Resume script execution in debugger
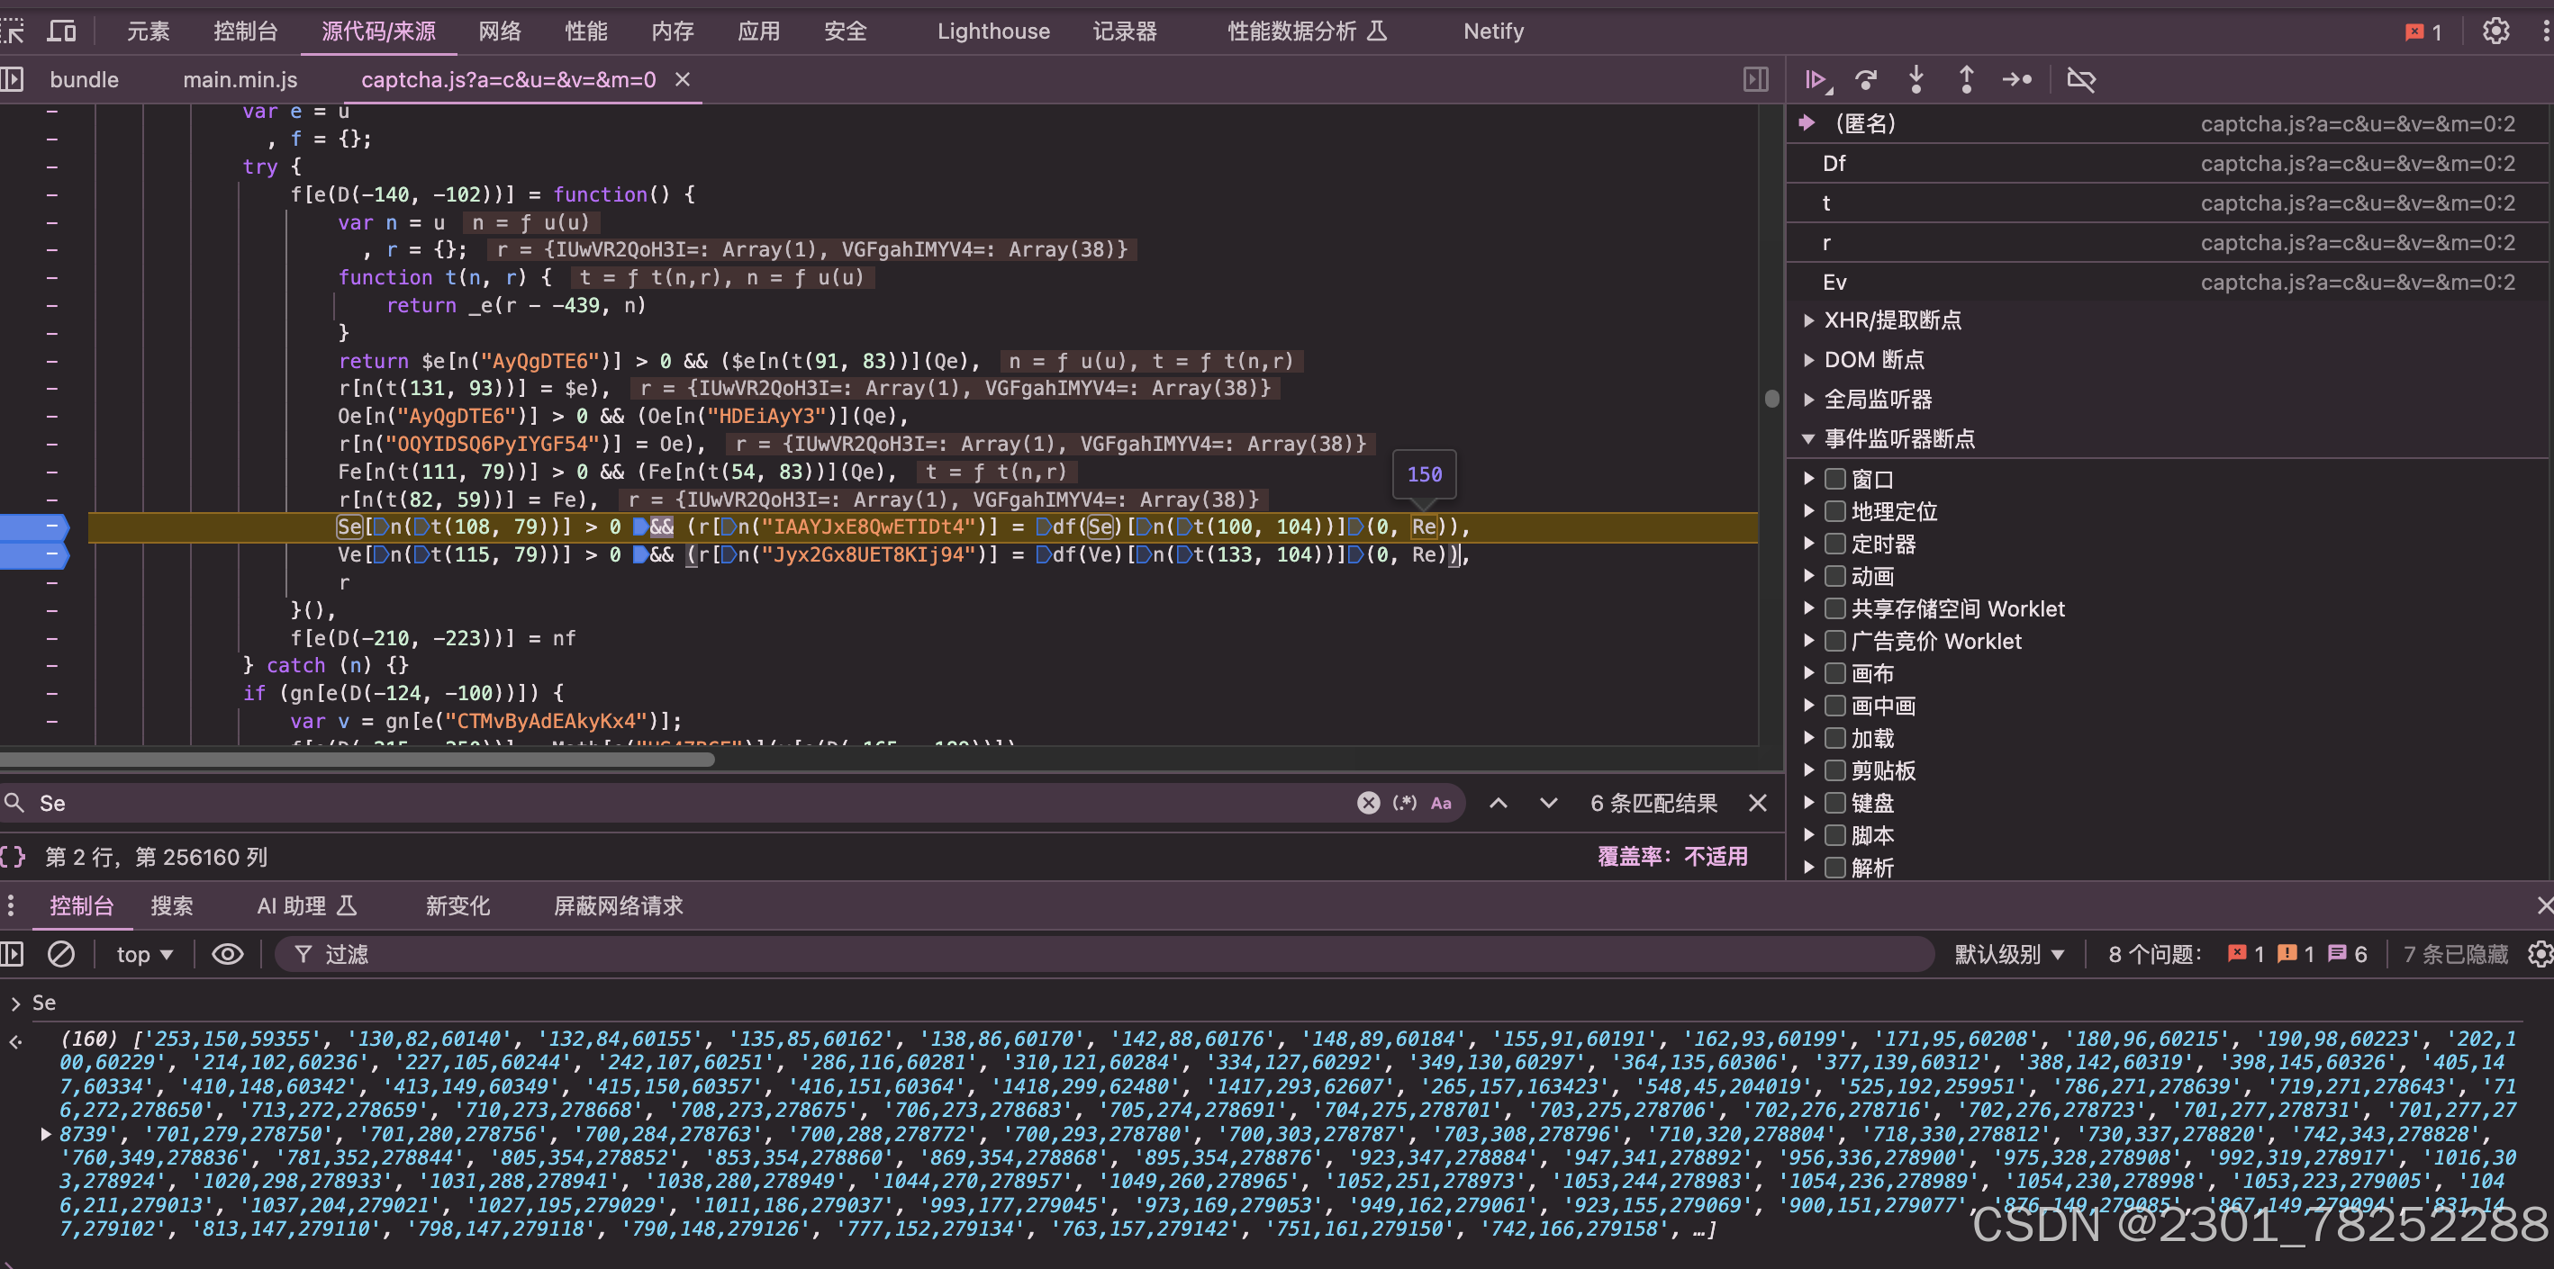The width and height of the screenshot is (2554, 1269). click(1816, 79)
